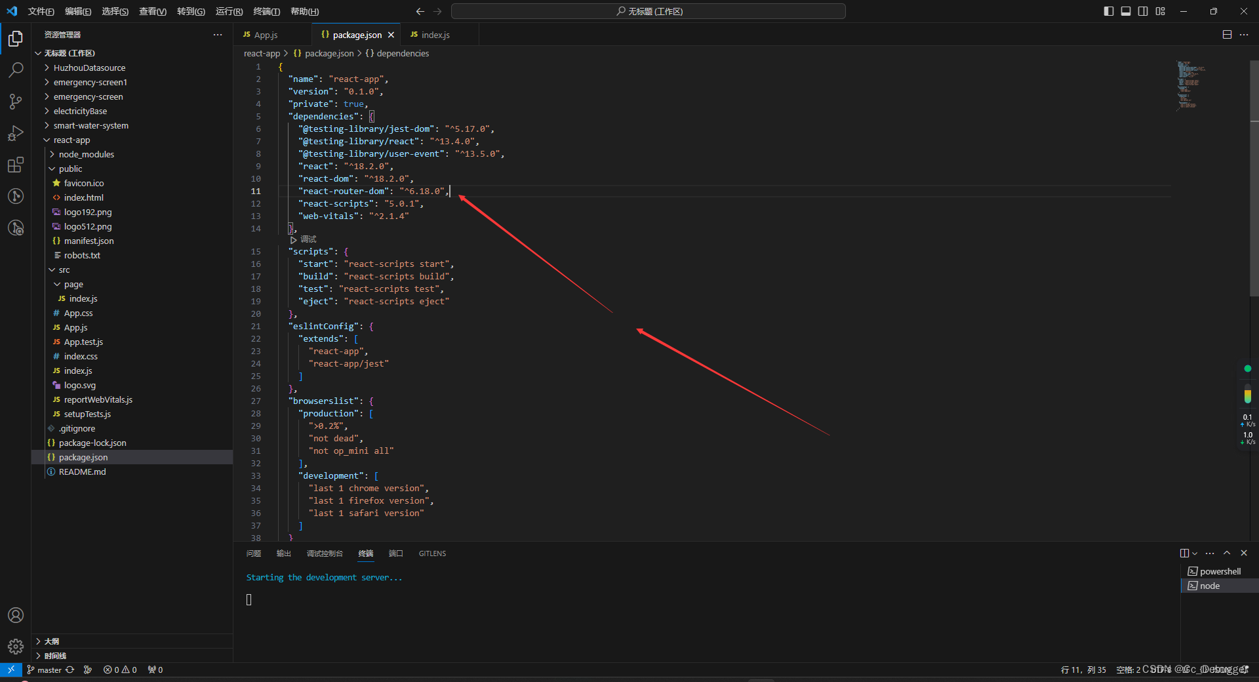Open the Source Control view icon
The width and height of the screenshot is (1259, 682).
16,102
